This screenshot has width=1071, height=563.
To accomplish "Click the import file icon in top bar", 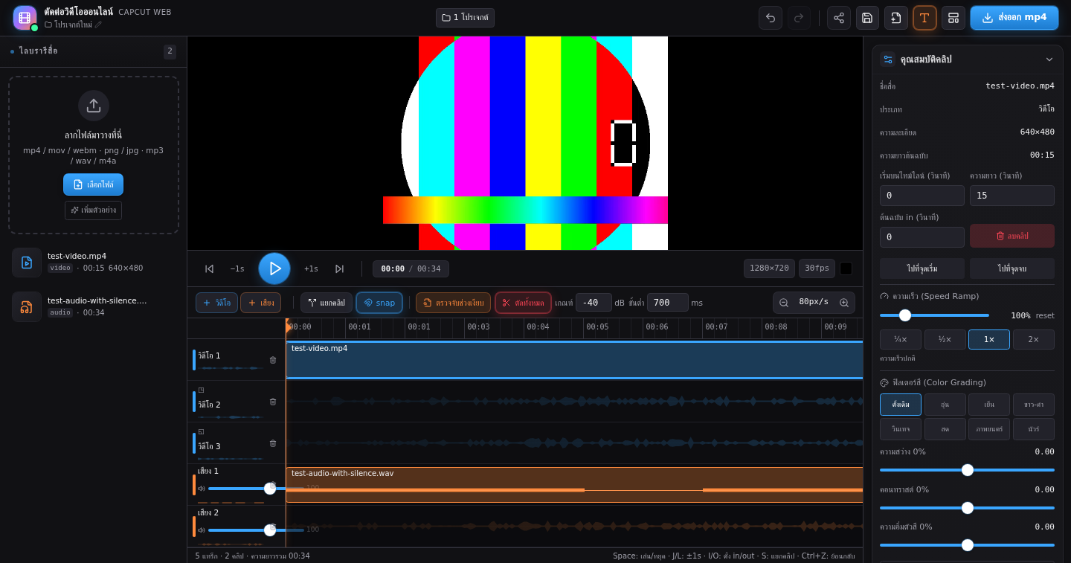I will (x=896, y=18).
